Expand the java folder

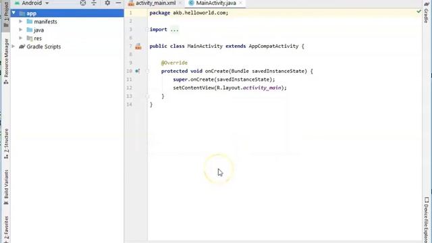pos(21,30)
